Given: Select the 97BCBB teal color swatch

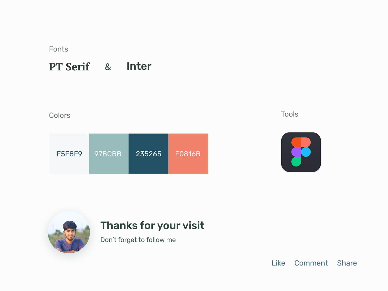Looking at the screenshot, I should click(x=109, y=154).
